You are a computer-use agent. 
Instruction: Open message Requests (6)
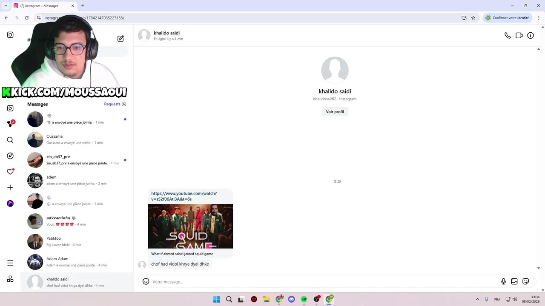coord(115,104)
